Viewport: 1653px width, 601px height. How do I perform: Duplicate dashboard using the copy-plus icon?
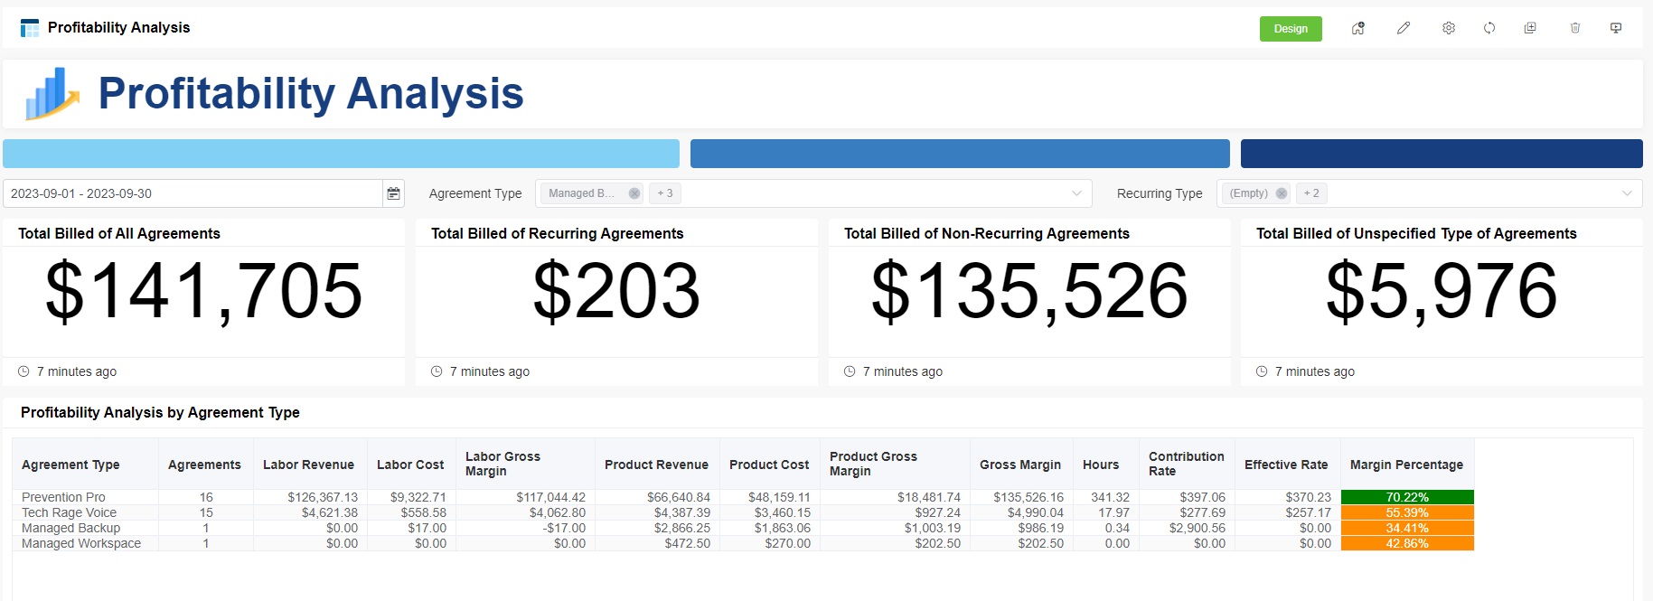coord(1530,28)
